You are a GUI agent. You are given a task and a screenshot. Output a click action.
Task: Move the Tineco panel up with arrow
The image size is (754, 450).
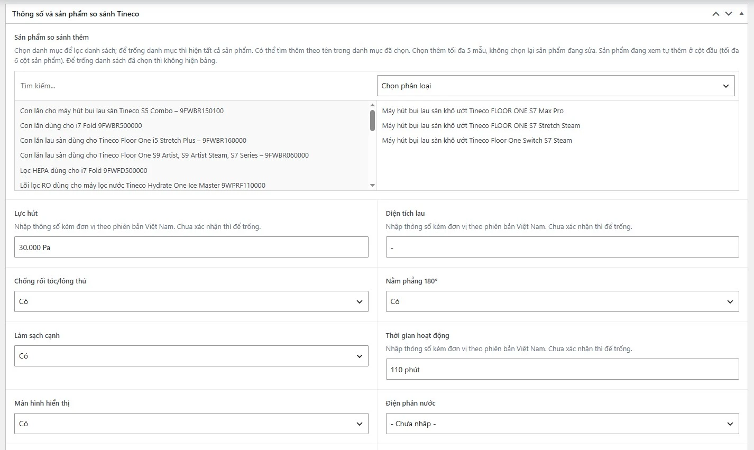point(716,14)
